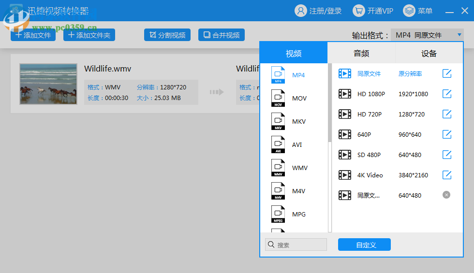The height and width of the screenshot is (273, 474).
Task: Select the MKV format icon
Action: [278, 122]
